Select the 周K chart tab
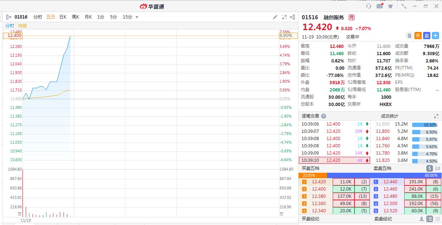Screen dimensions: 442x225 76,17
